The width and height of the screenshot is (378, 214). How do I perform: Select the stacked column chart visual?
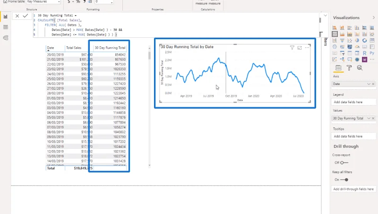coord(342,28)
